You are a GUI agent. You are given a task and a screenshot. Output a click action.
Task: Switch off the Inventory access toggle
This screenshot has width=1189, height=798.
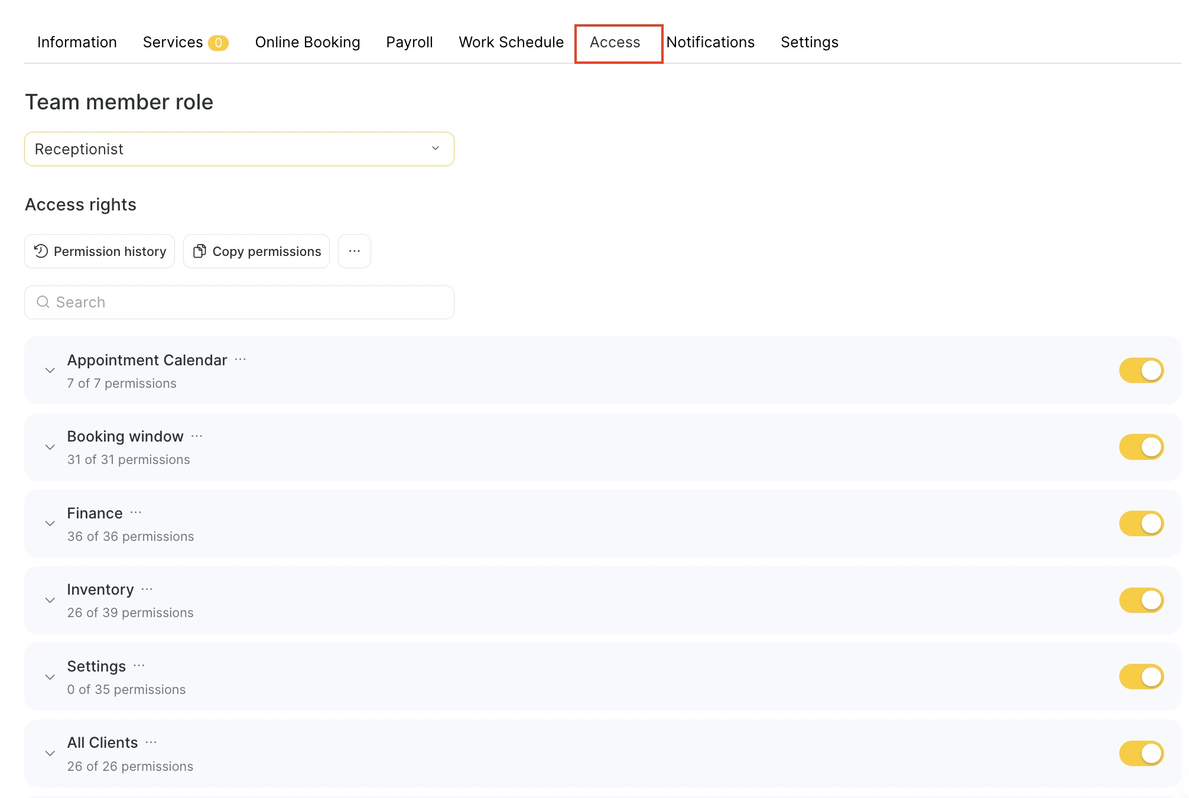coord(1141,600)
